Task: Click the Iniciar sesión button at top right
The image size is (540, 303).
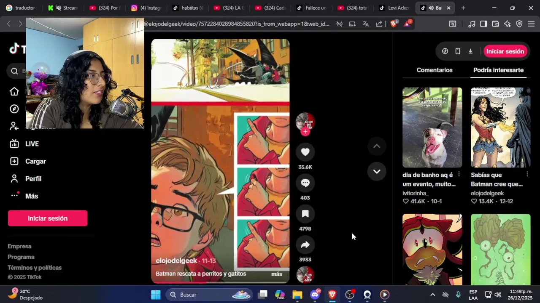Action: point(505,51)
